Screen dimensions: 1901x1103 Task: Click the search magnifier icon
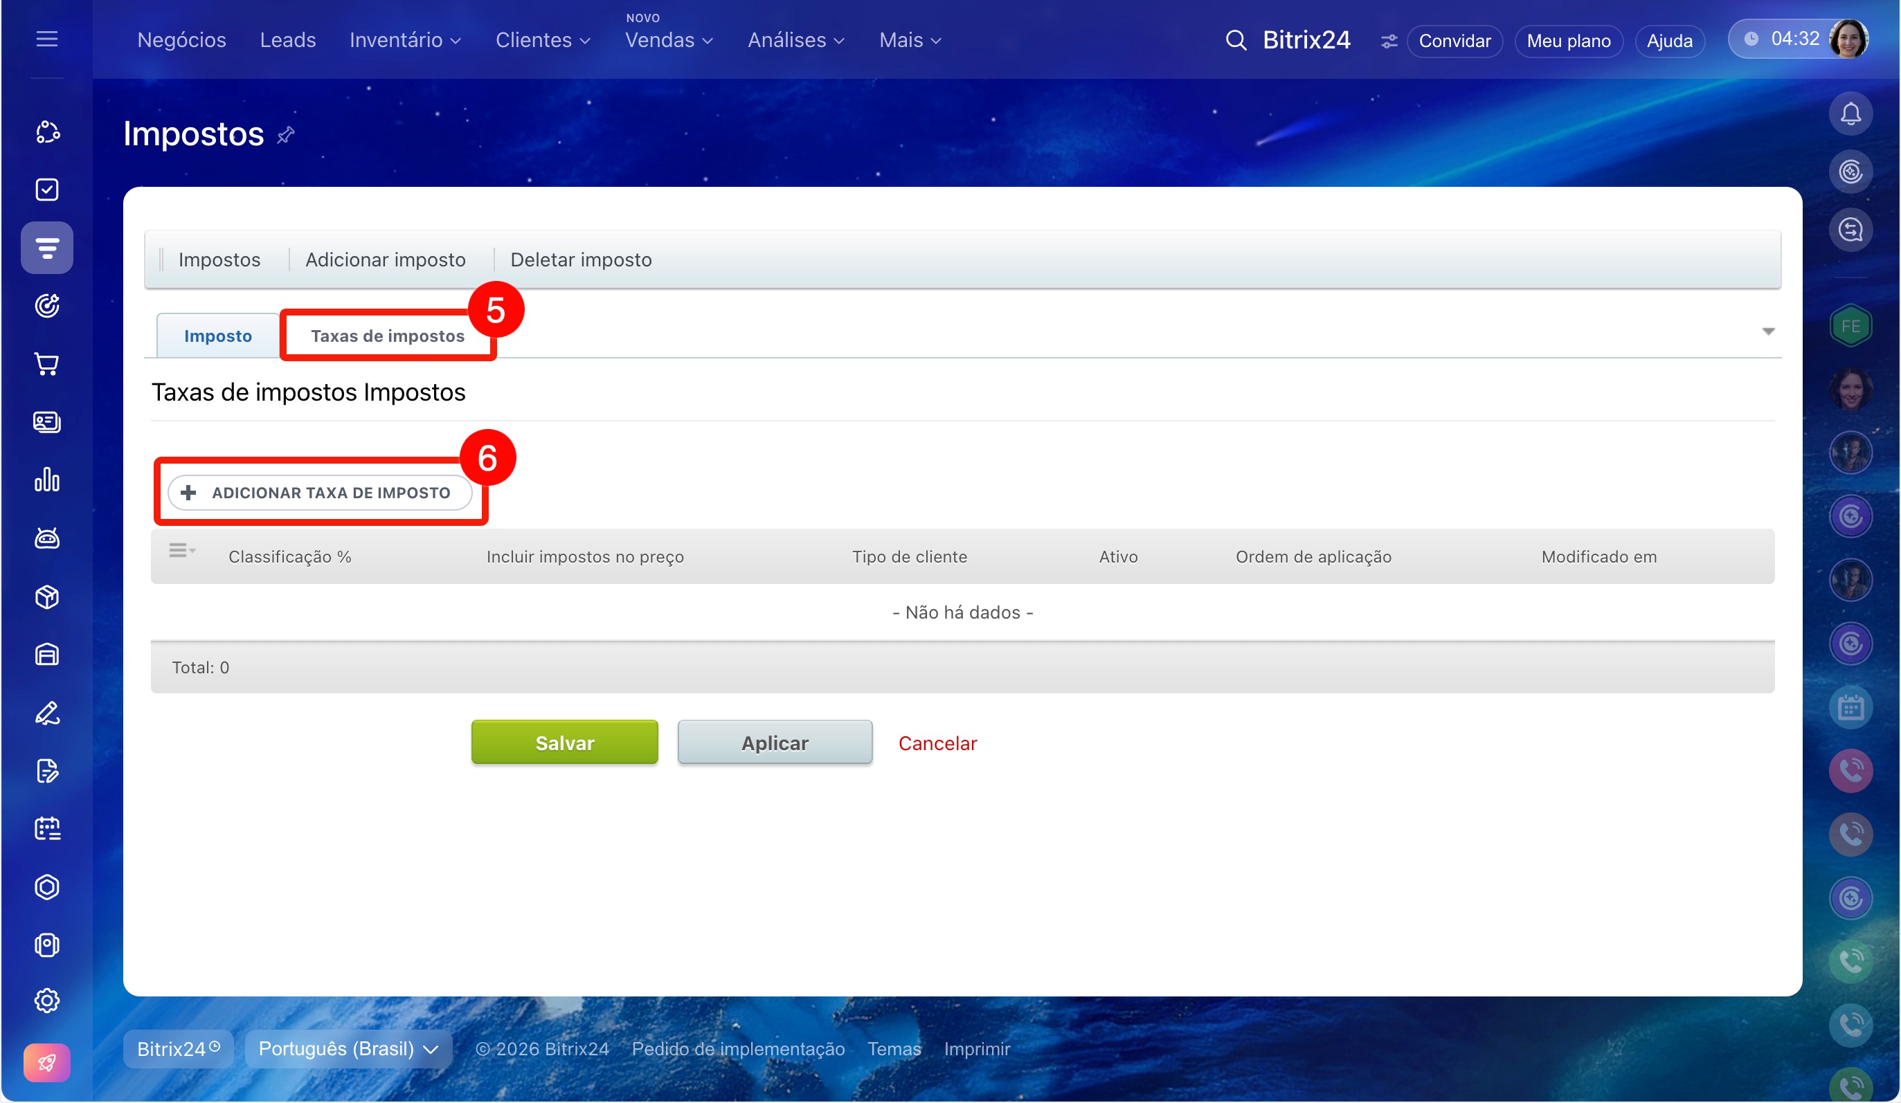[x=1236, y=40]
